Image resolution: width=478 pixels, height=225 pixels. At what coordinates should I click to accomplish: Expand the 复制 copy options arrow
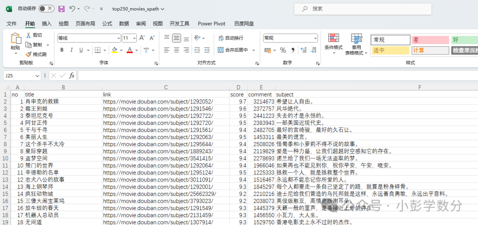pyautogui.click(x=47, y=45)
